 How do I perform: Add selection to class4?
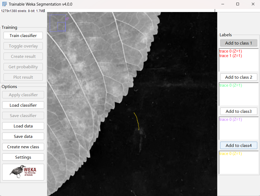238,145
